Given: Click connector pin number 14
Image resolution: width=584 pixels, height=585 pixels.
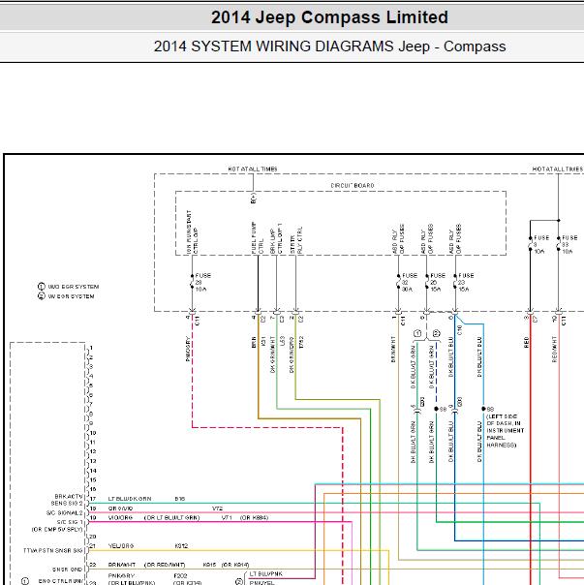Looking at the screenshot, I should coord(93,471).
